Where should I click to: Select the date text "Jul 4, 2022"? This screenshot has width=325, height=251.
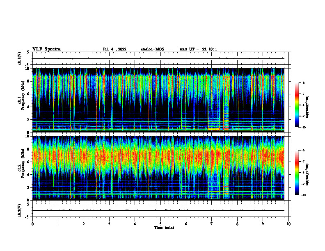coord(114,49)
